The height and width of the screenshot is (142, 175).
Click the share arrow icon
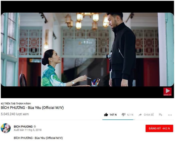click(x=140, y=115)
